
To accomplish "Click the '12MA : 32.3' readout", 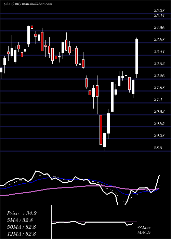I will (21, 234).
